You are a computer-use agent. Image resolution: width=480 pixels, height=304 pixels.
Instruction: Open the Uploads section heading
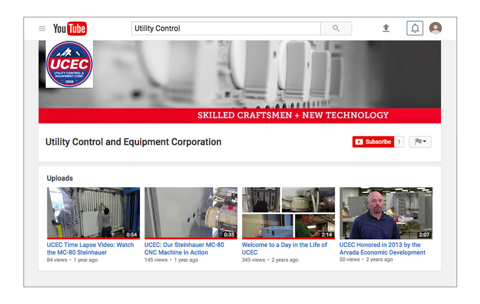tap(60, 178)
